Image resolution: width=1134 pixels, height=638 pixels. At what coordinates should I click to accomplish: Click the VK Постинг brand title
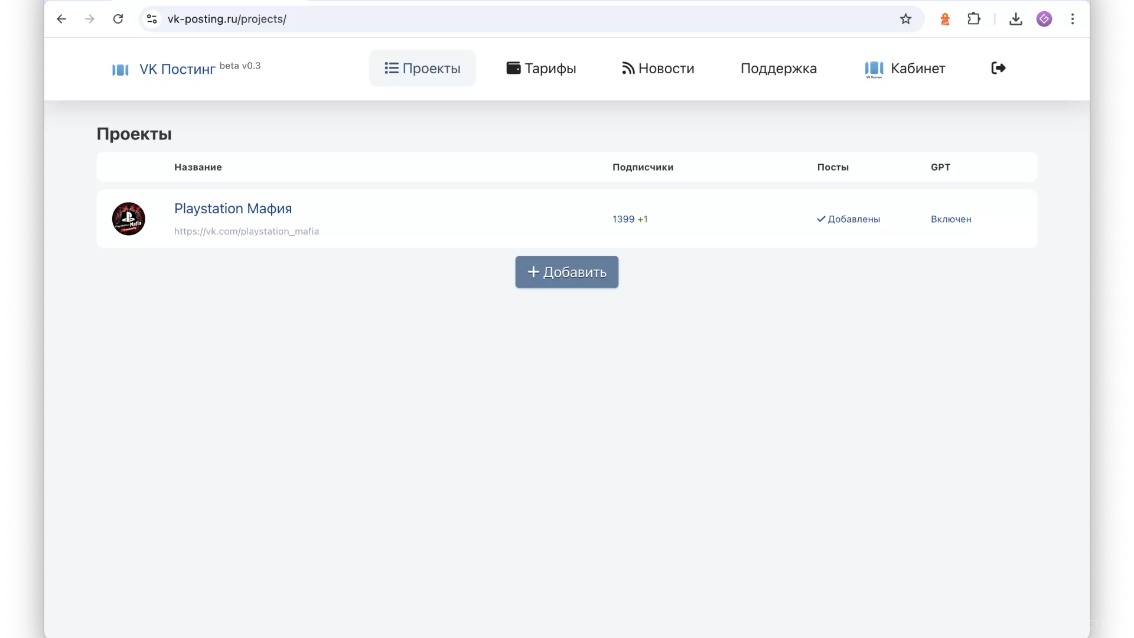tap(177, 69)
